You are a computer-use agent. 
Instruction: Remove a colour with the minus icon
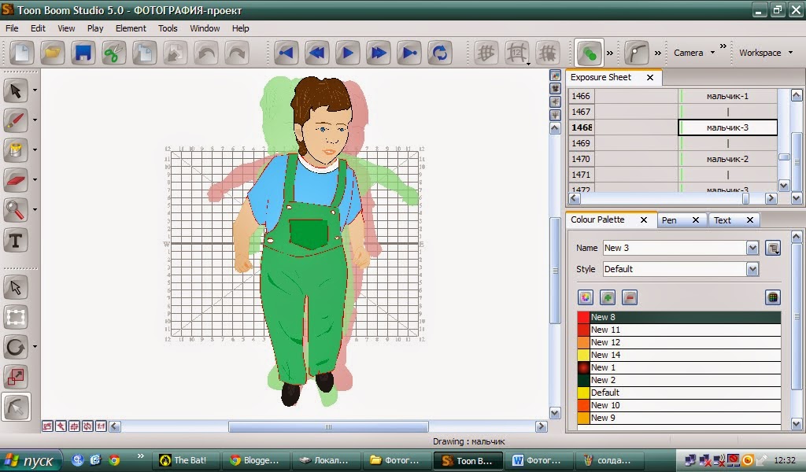[x=628, y=297]
